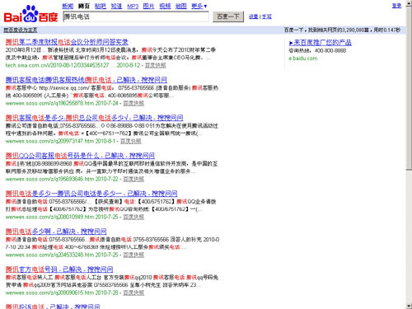Click the hotline text 400-800-8888
Viewport: 412px width, 309px height.
pyautogui.click(x=330, y=51)
